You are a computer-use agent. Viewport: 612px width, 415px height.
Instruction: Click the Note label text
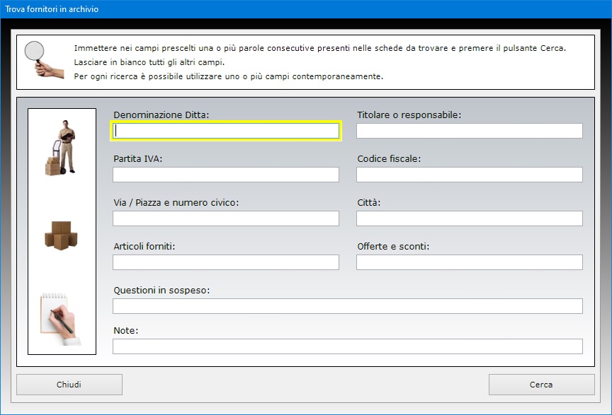click(125, 330)
